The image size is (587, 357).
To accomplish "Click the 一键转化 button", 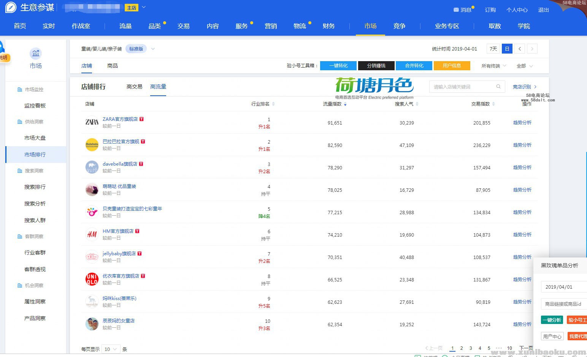I will [338, 66].
